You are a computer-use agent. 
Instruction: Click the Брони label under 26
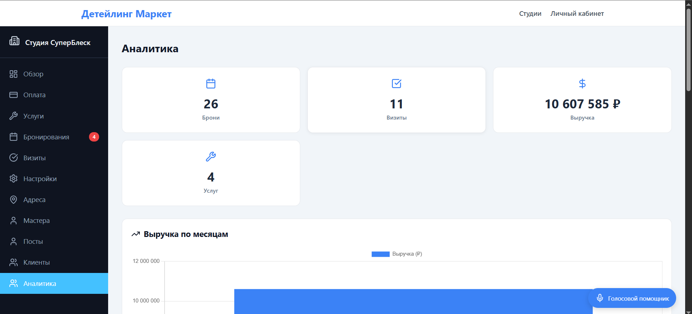point(211,118)
